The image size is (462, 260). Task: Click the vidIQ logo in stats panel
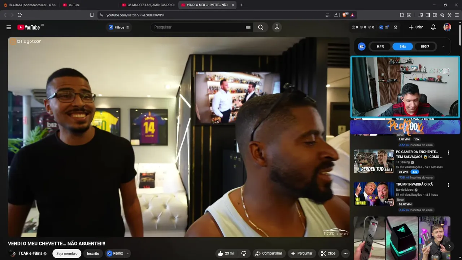(x=361, y=46)
